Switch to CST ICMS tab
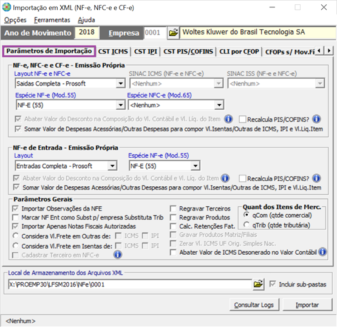This screenshot has width=337, height=327. pyautogui.click(x=113, y=52)
